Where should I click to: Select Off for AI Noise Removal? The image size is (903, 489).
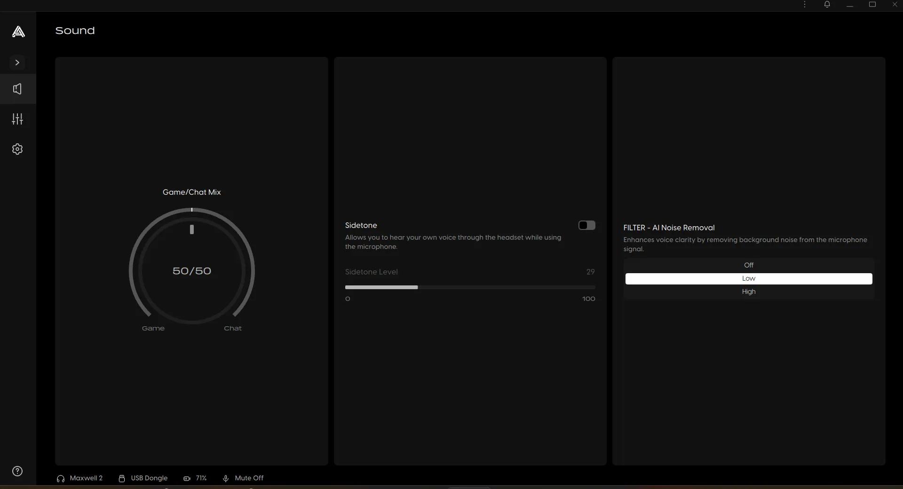(x=749, y=265)
